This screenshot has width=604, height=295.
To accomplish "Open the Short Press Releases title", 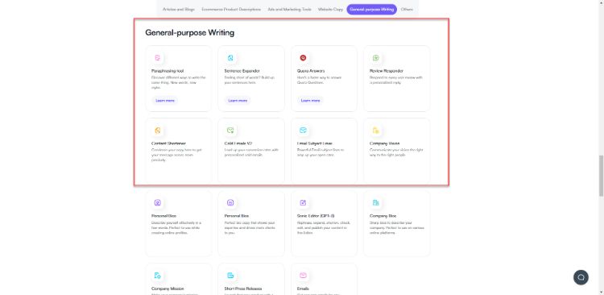I will click(x=243, y=289).
